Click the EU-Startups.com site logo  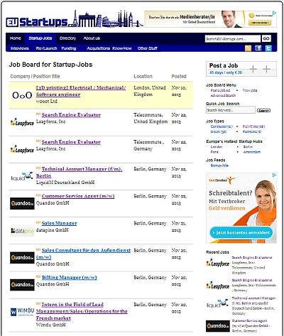[x=75, y=19]
